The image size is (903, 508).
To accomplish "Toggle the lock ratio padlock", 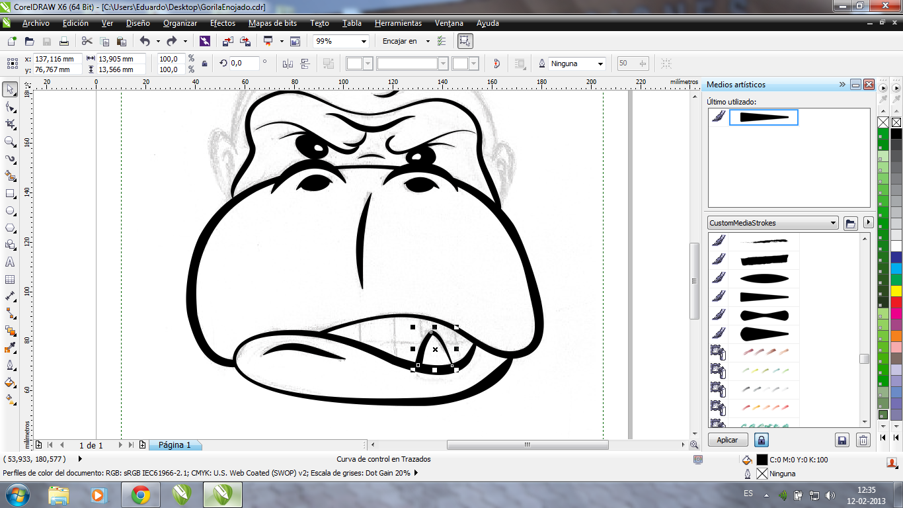I will coord(204,64).
